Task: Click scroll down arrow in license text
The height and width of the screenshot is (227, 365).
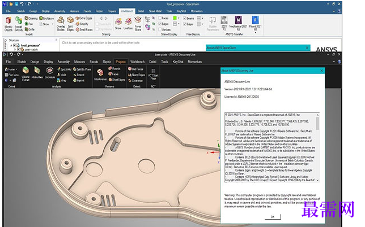Action: point(317,180)
